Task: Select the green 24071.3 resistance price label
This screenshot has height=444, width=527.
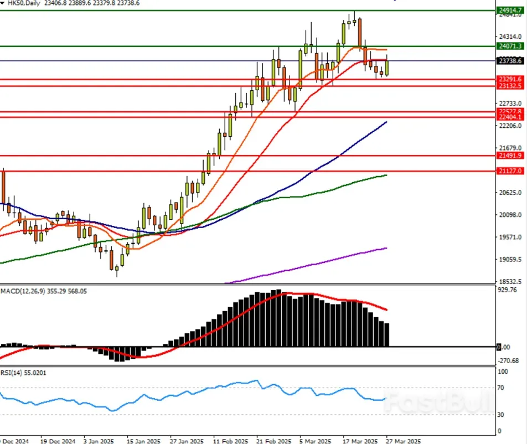Action: tap(510, 47)
